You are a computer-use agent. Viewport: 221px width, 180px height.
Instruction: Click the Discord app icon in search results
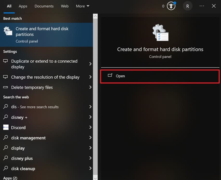pos(6,127)
